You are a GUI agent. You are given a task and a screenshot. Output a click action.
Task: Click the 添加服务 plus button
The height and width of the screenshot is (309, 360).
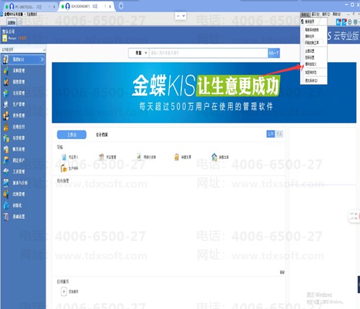[64, 291]
